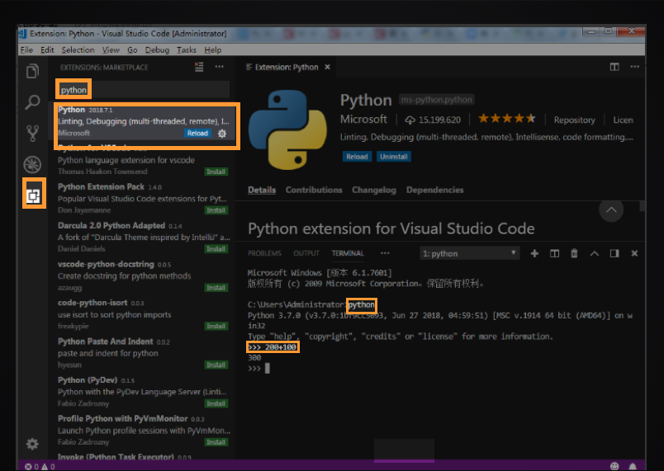The height and width of the screenshot is (471, 664).
Task: Open editor more actions ellipsis
Action: click(635, 67)
